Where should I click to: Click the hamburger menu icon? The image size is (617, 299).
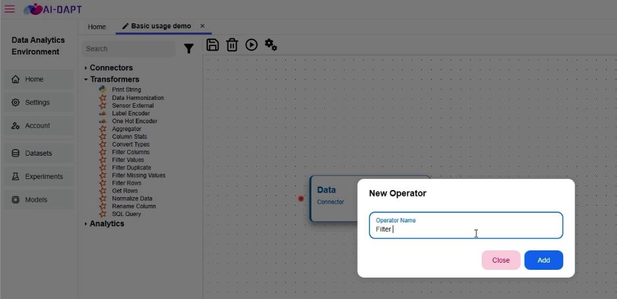pos(10,9)
